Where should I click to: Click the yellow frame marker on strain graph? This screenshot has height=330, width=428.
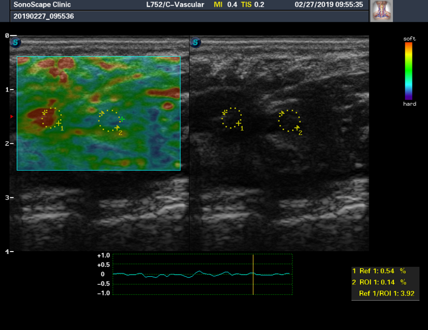(253, 274)
